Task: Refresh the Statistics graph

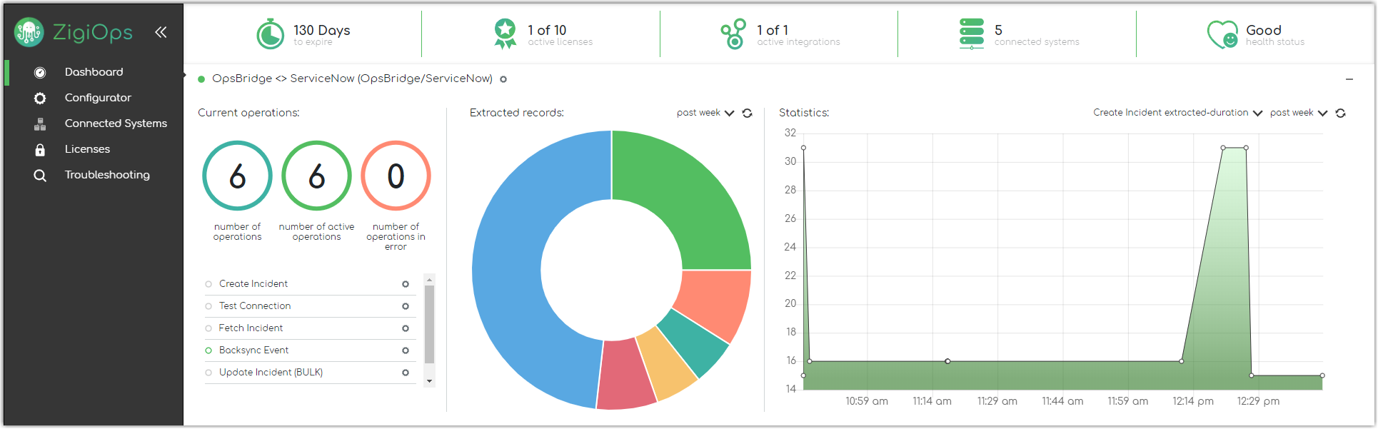Action: (x=1341, y=113)
